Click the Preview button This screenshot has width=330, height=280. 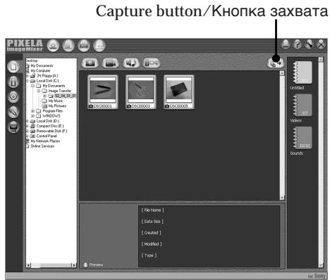[94, 265]
